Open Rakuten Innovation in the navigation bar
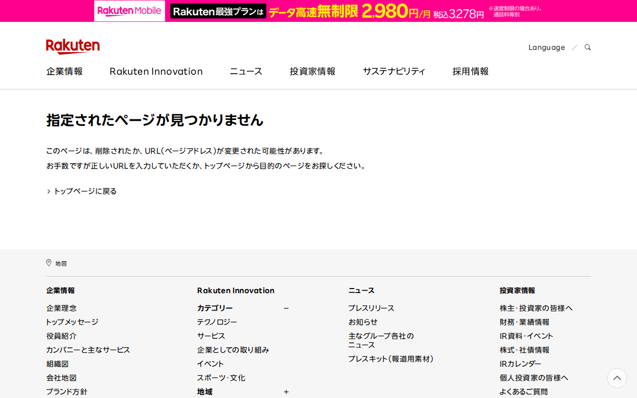This screenshot has height=398, width=637. [156, 71]
